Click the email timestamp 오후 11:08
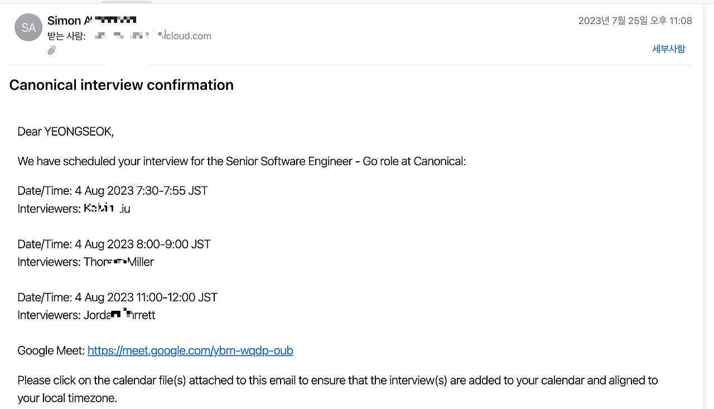This screenshot has height=409, width=714. point(635,21)
